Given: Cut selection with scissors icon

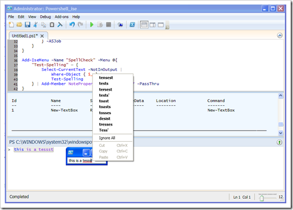Looking at the screenshot, I should click(35, 25).
